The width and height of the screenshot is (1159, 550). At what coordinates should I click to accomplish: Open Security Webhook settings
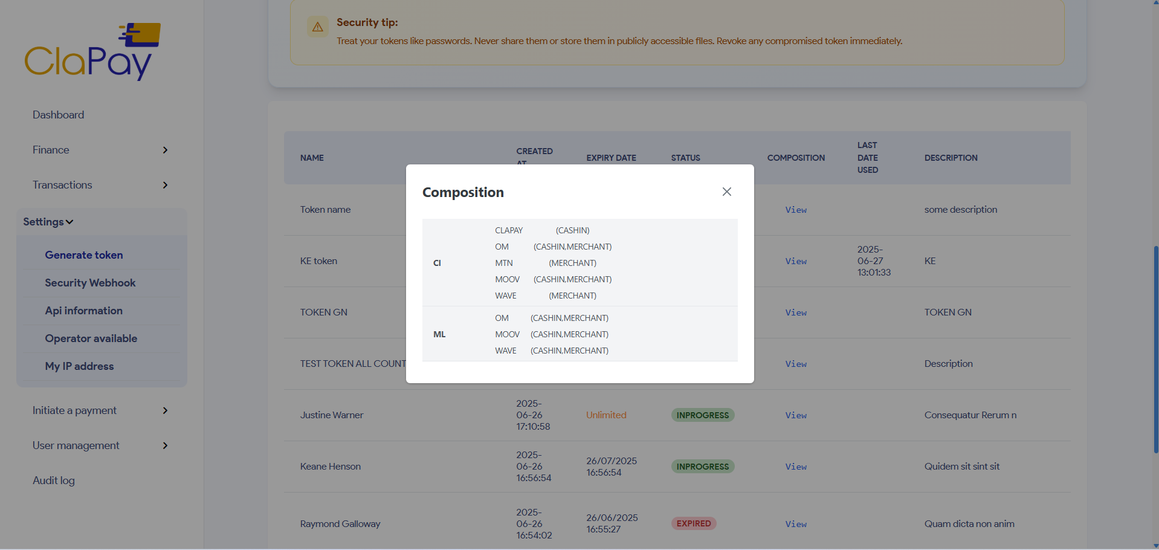[x=90, y=283]
